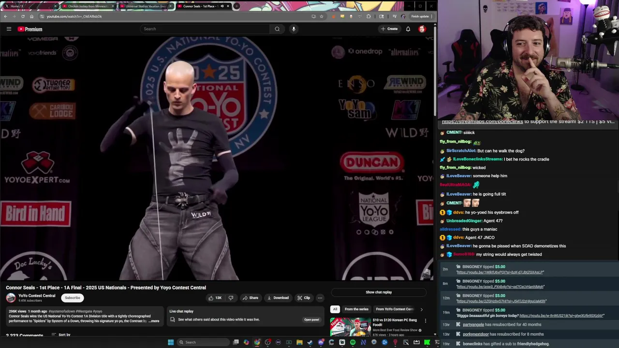Go back in the browser

(x=5, y=16)
